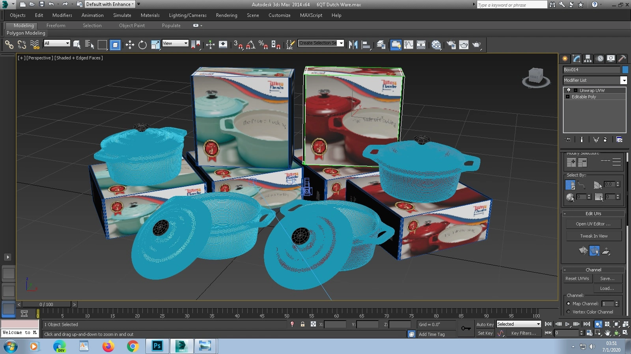Screen dimensions: 631x354
Task: Select the Select and Move tool
Action: (130, 45)
